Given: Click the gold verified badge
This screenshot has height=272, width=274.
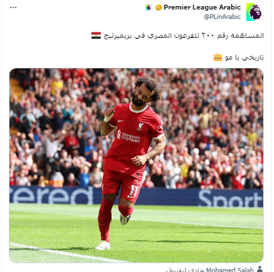Looking at the screenshot, I should point(158,7).
